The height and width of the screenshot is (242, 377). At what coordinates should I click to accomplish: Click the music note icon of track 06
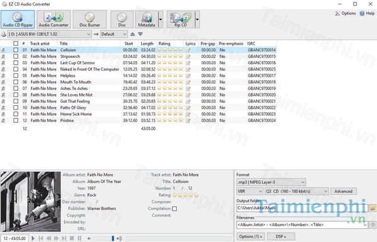[3, 82]
